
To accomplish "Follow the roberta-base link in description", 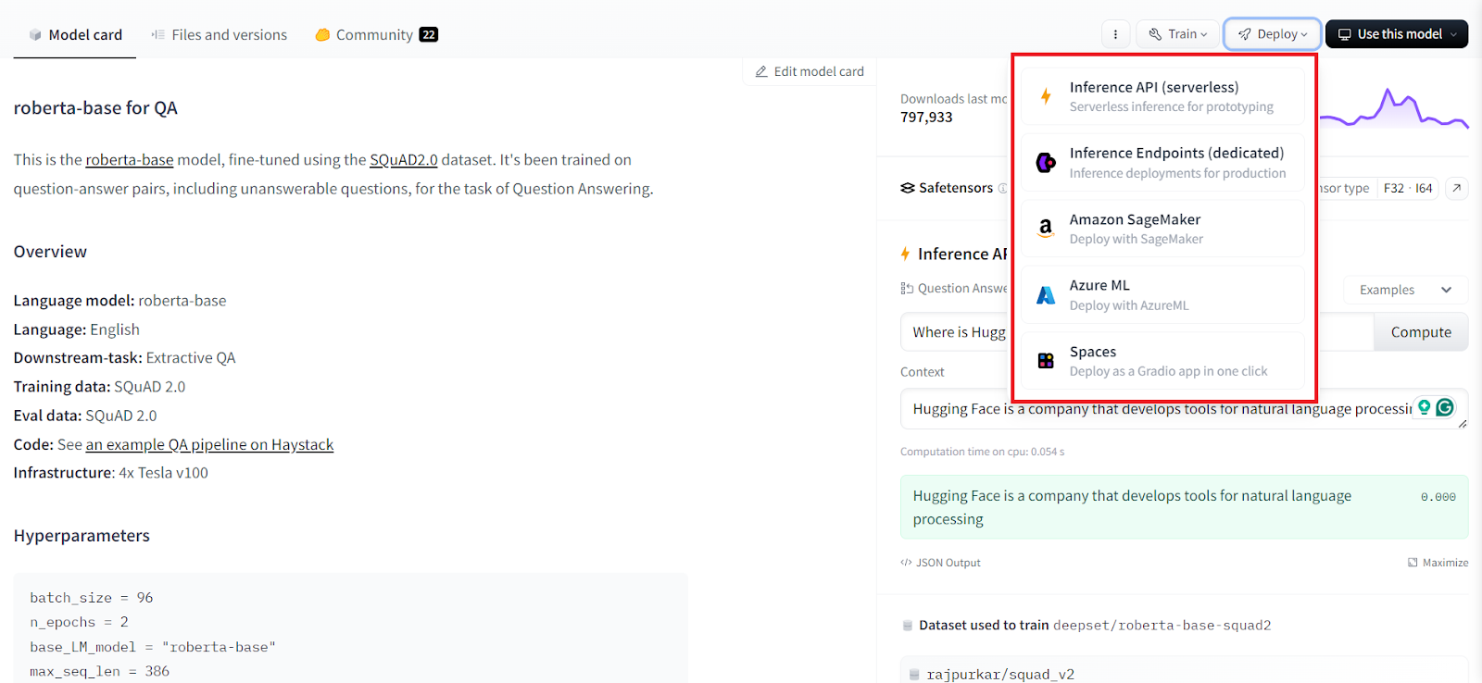I will click(130, 160).
